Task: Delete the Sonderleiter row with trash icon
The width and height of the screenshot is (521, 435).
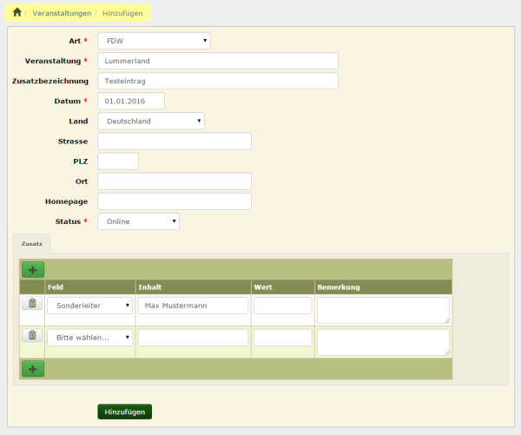Action: (32, 303)
